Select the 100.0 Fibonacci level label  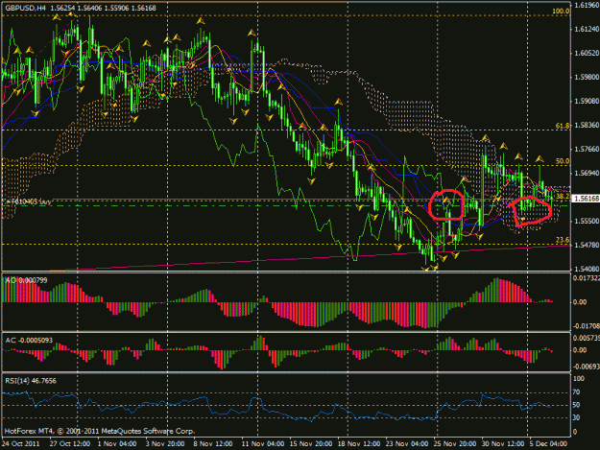pyautogui.click(x=561, y=12)
